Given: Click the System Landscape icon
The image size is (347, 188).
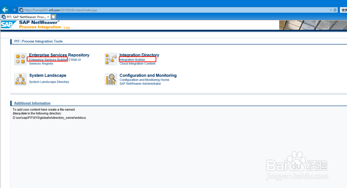Looking at the screenshot, I should (20, 79).
